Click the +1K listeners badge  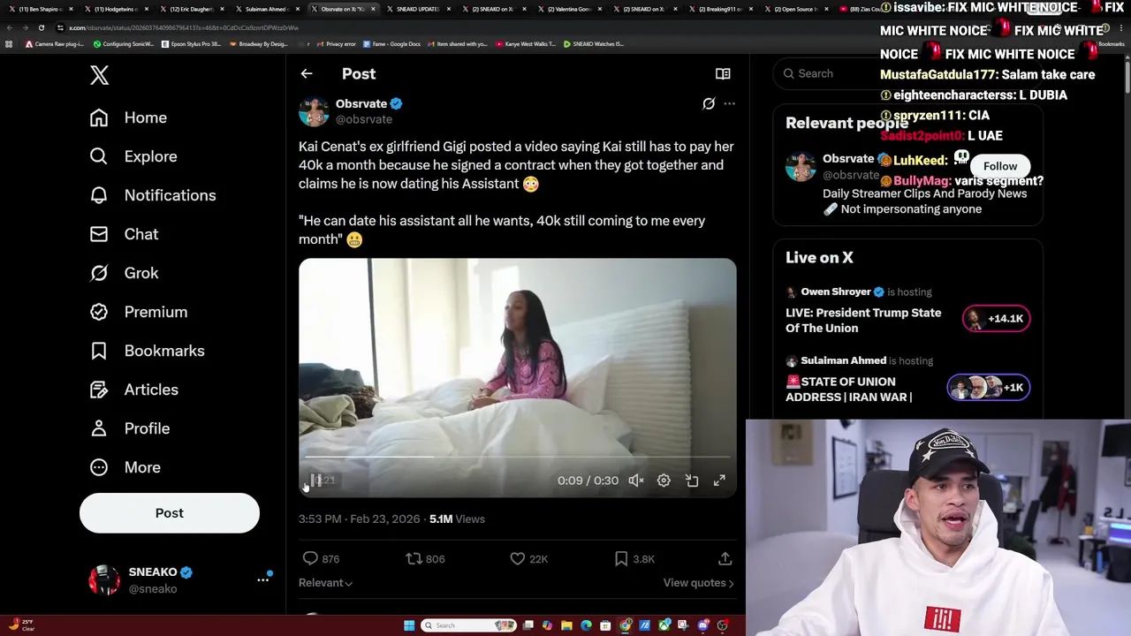point(988,388)
